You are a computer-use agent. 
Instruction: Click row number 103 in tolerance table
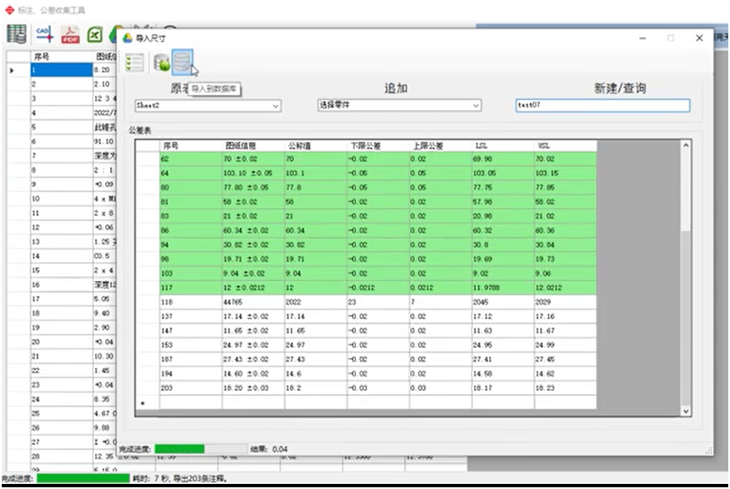(191, 273)
